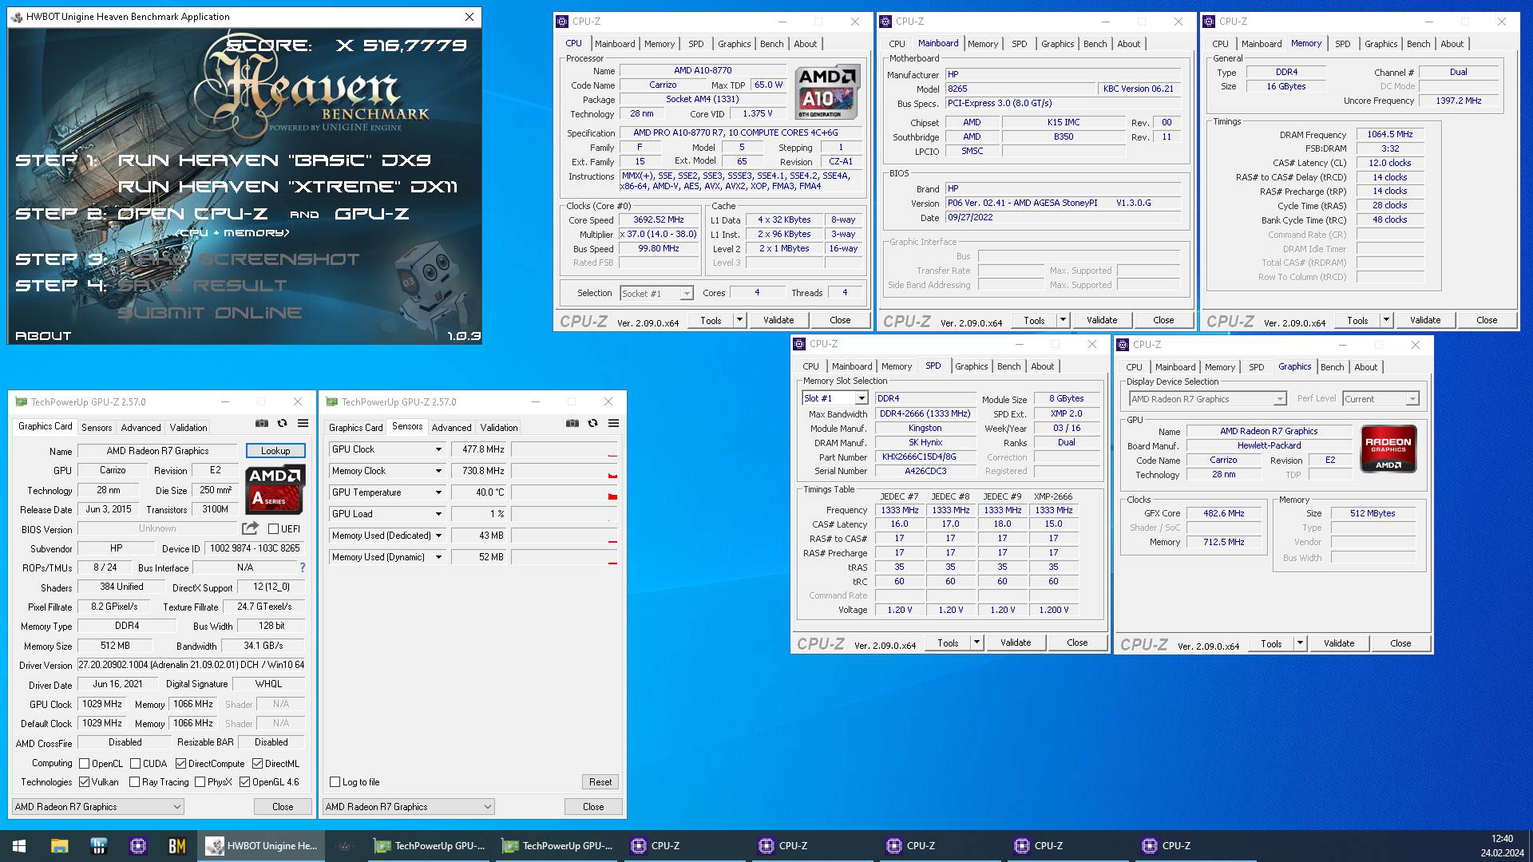Switch to Sensors tab in GPU-Z Graphics Card window
1533x862 pixels.
97,428
